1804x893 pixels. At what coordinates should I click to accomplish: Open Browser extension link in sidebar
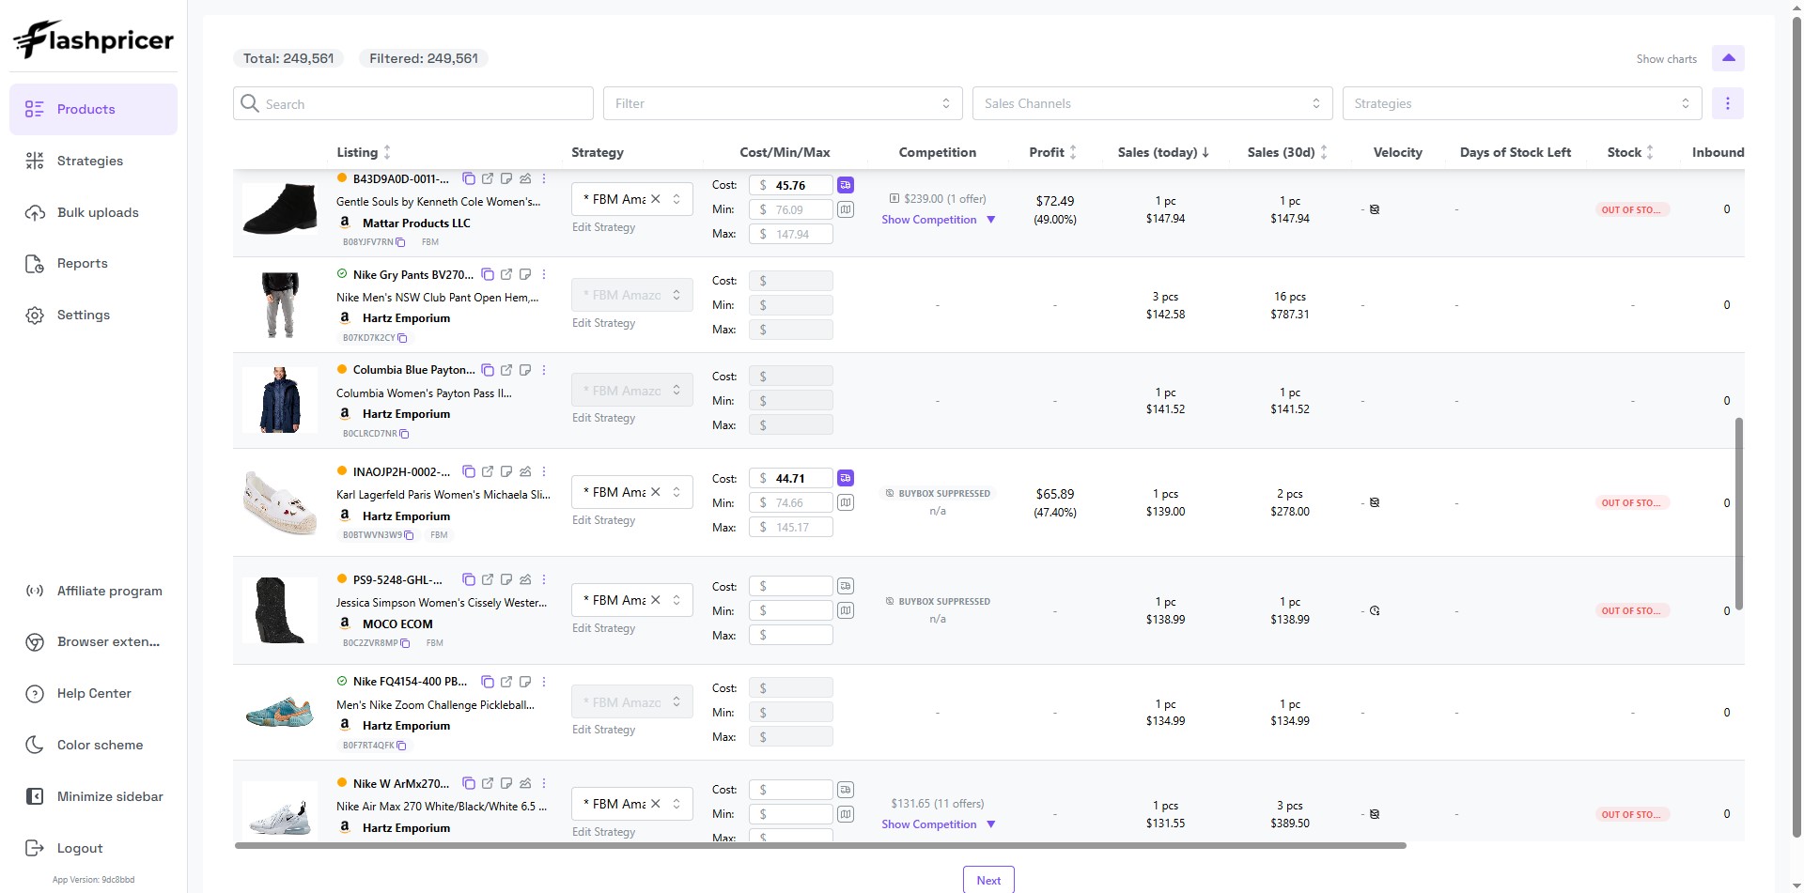point(93,642)
